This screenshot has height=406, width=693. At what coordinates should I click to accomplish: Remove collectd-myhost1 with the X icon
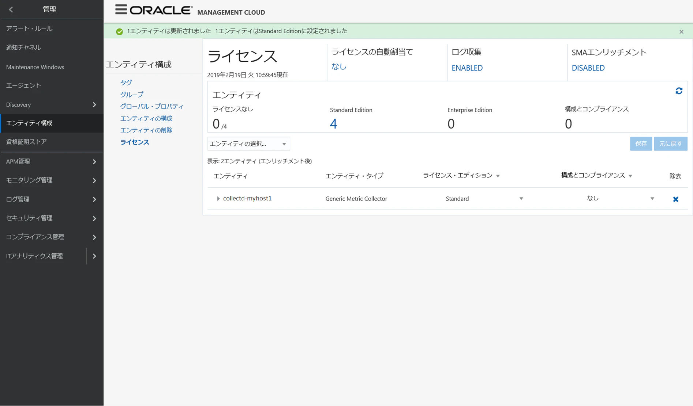click(675, 199)
